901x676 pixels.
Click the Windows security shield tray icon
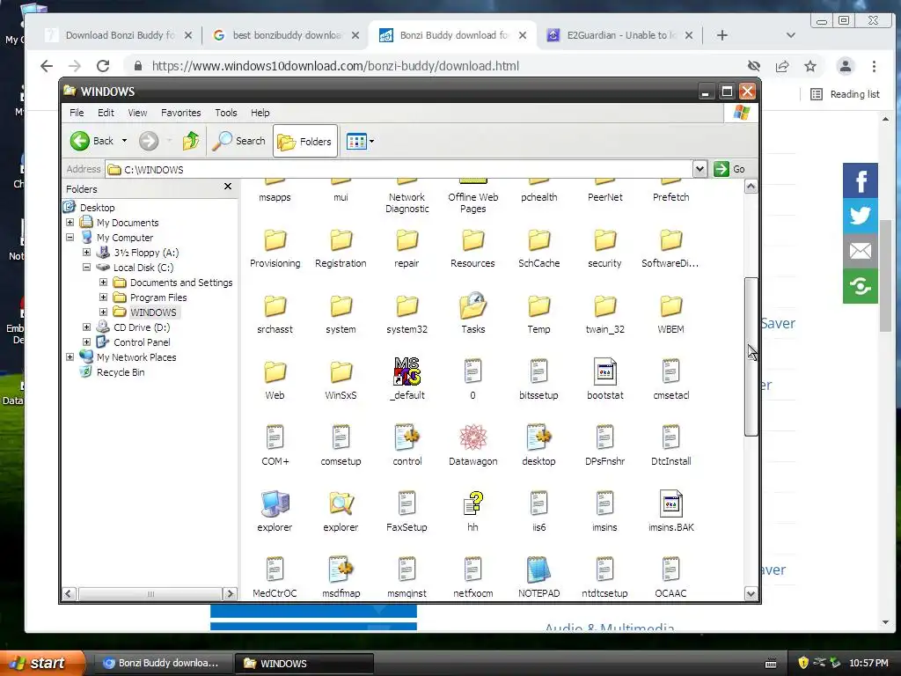(x=803, y=663)
